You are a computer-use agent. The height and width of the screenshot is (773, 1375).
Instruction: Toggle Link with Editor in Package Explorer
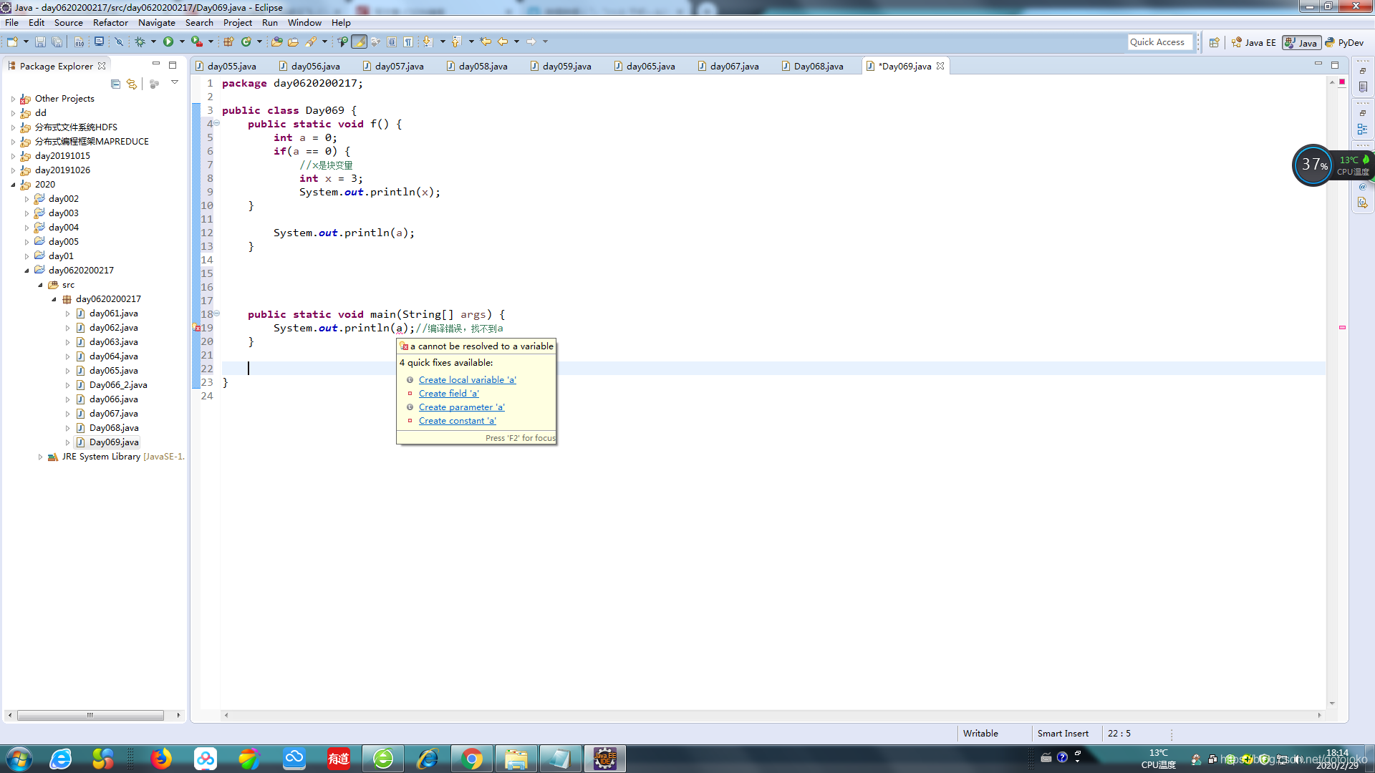point(132,84)
